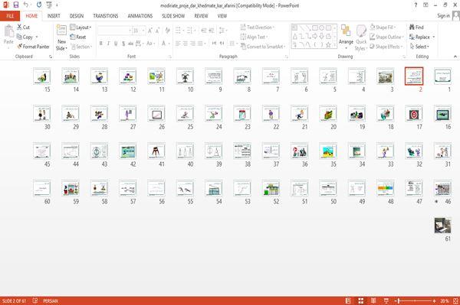This screenshot has width=460, height=305.
Task: Collapse the ribbon arrow
Action: 455,57
